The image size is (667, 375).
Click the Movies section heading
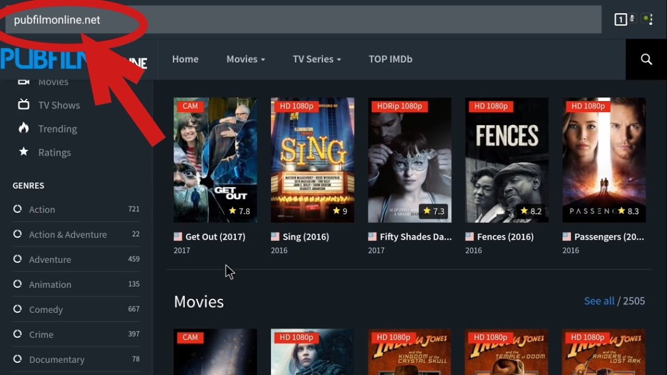coord(199,302)
